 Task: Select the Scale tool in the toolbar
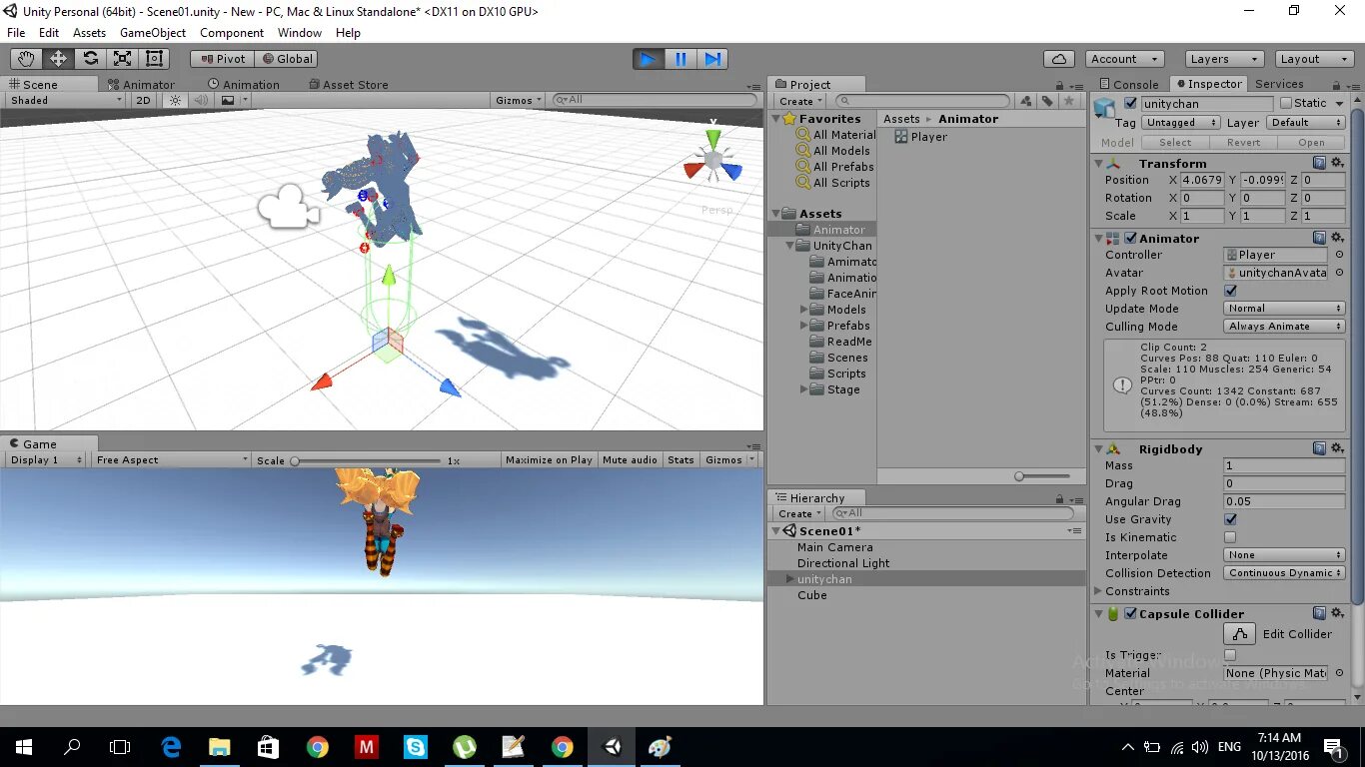122,59
